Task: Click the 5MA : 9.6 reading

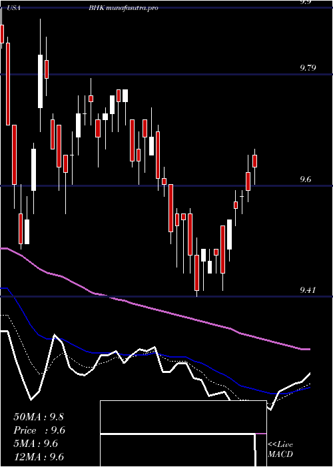Action: pos(36,444)
